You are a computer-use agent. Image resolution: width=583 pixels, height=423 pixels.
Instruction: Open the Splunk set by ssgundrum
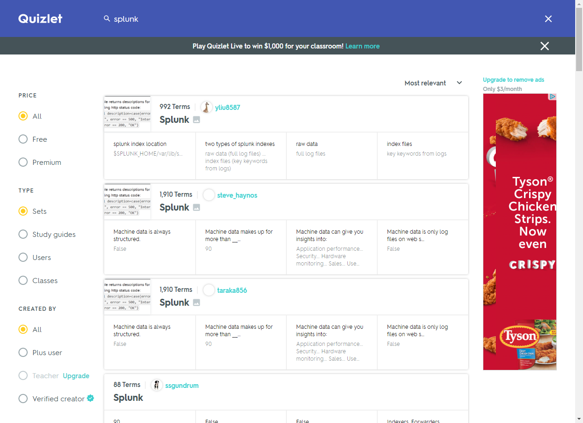tap(128, 398)
